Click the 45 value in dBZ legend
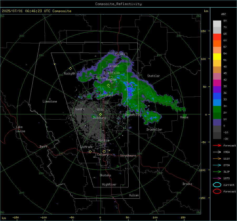Image resolution: width=237 pixels, height=221 pixels. pos(225,73)
